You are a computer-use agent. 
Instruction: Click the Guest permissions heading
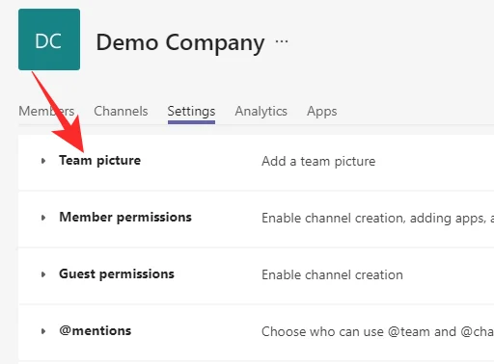(x=117, y=274)
